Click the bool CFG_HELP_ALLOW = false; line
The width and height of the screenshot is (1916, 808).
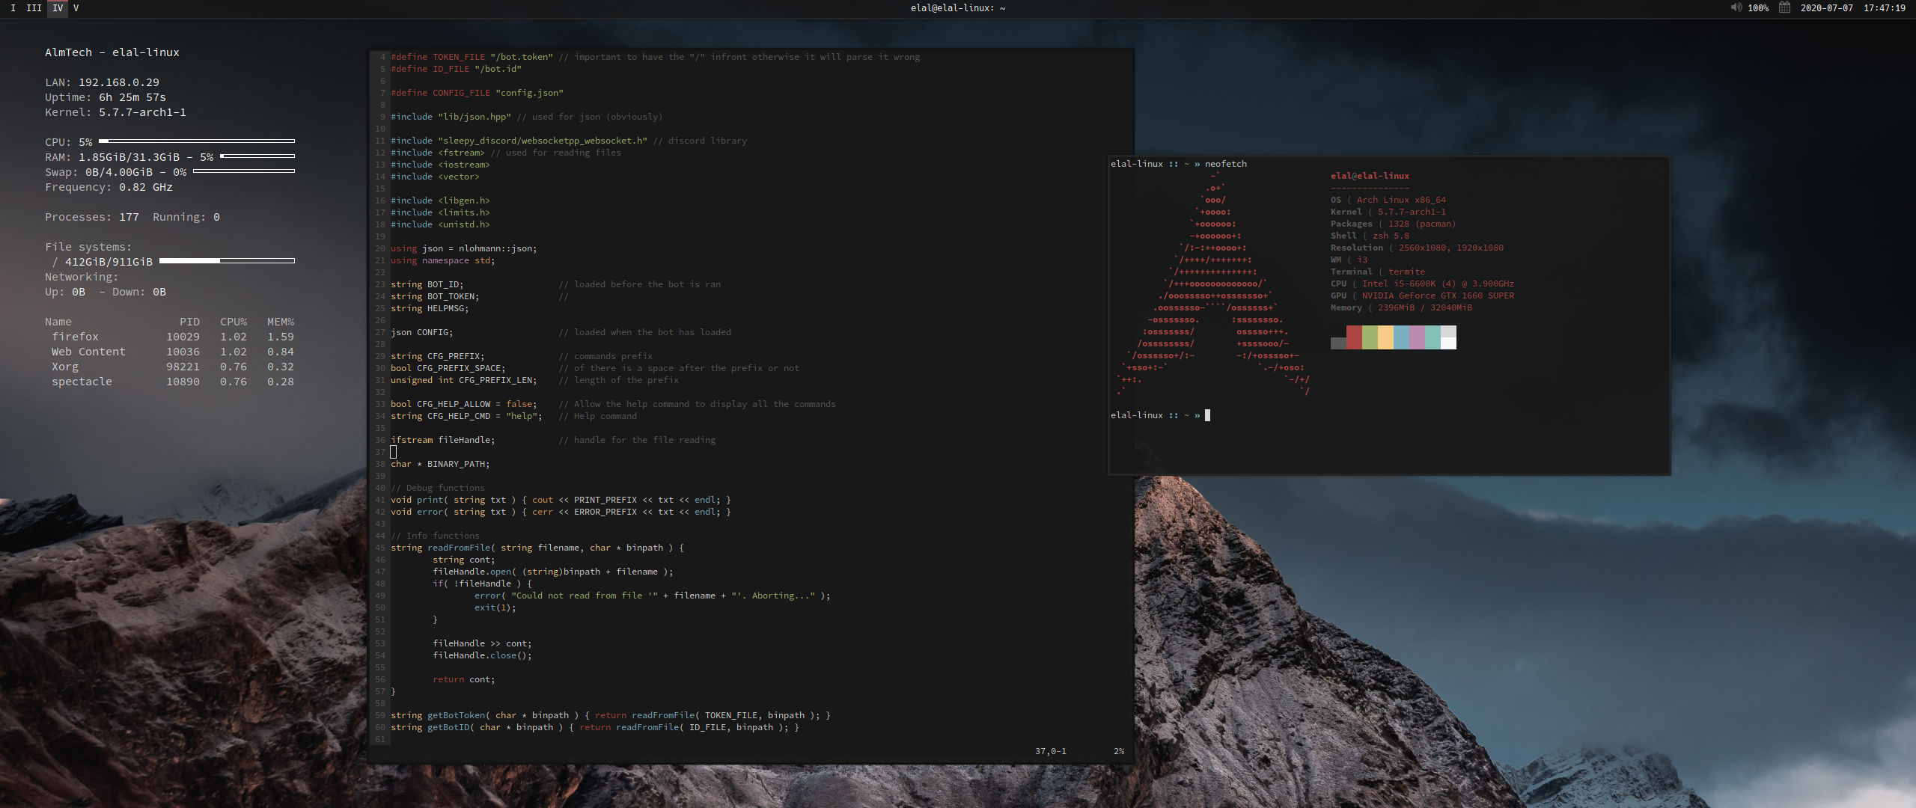point(463,404)
